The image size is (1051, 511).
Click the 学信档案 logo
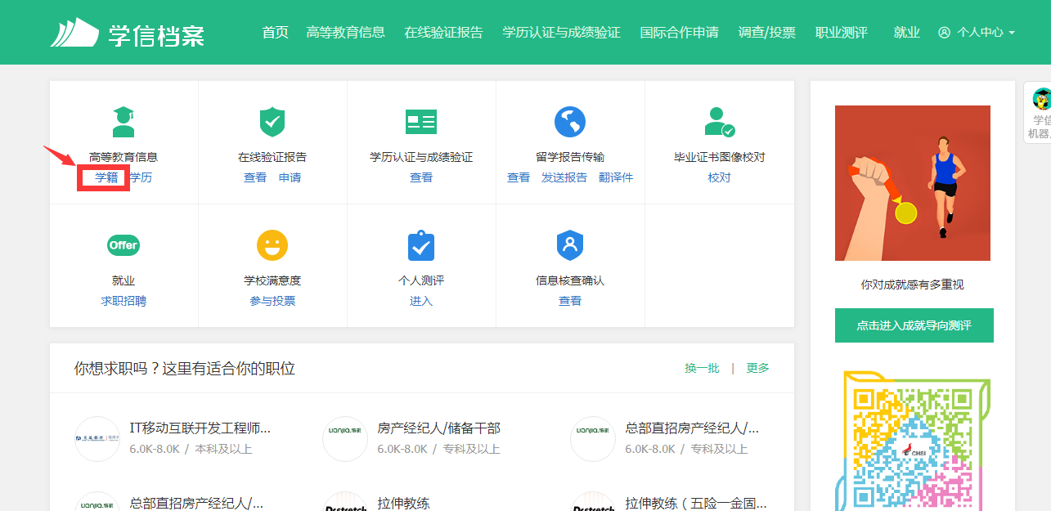128,32
